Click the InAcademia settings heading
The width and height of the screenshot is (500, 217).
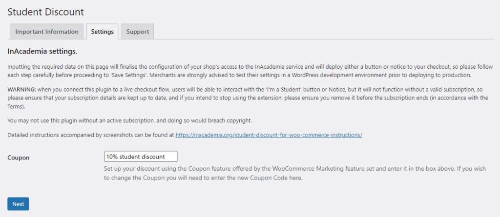click(x=42, y=51)
